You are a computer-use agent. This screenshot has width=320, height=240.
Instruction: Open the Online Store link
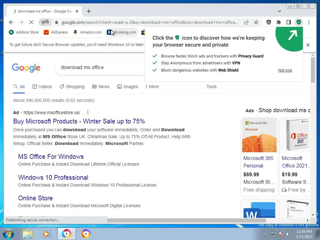(35, 198)
